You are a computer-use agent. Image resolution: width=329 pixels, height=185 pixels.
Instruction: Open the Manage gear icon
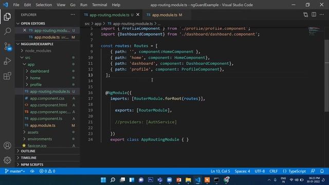pos(7,160)
